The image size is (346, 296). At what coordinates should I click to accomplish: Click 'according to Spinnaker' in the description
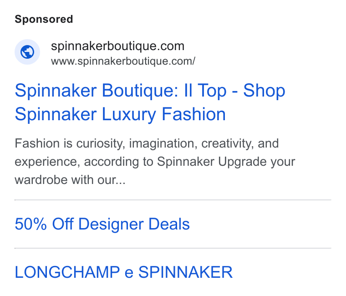click(149, 162)
